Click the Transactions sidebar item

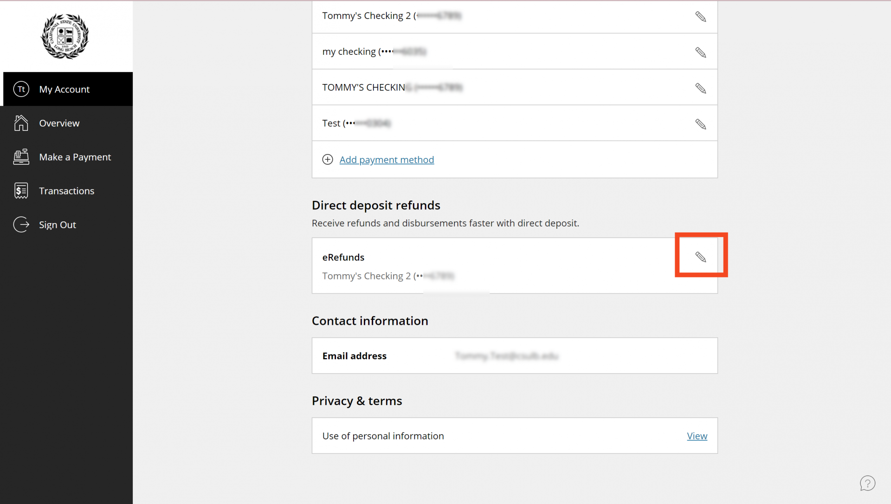click(x=67, y=191)
